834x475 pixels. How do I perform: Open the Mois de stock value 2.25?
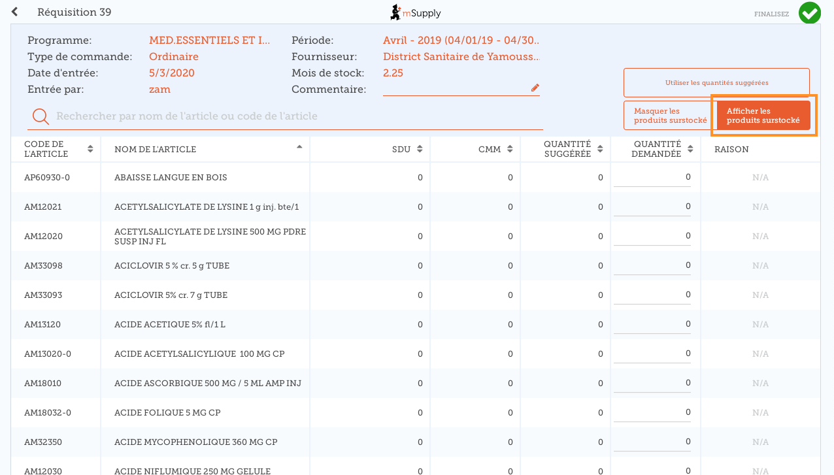tap(393, 73)
